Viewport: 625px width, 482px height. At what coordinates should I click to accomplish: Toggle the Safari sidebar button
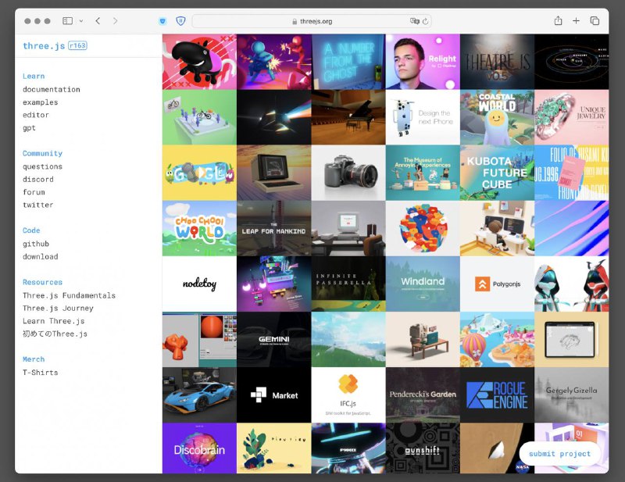[67, 21]
